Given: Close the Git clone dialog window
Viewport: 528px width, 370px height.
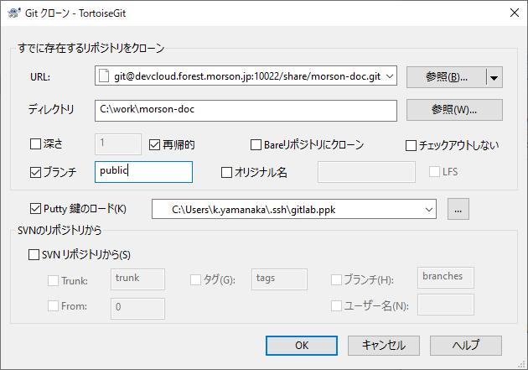Looking at the screenshot, I should tap(512, 13).
